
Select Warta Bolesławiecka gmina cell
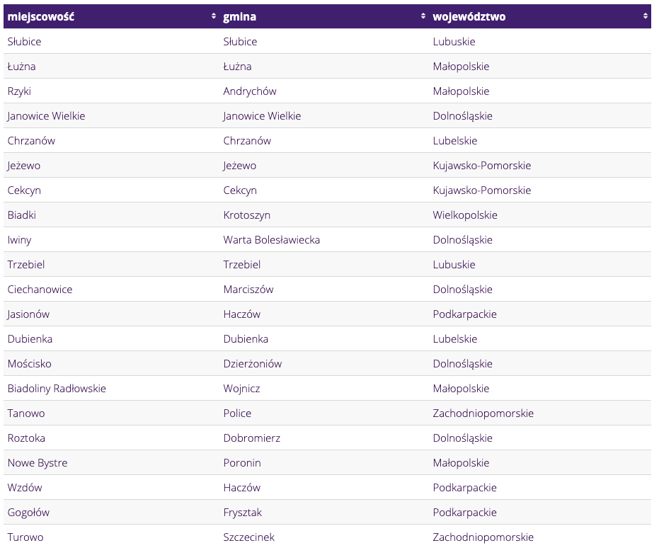pyautogui.click(x=271, y=240)
